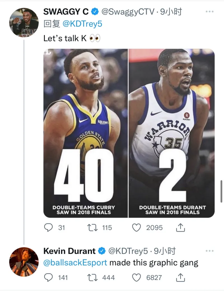Open more options on Kevin Durant's tweet
This screenshot has width=224, height=292.
(209, 251)
